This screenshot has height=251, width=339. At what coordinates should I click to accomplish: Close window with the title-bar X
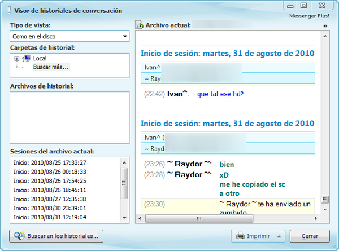322,6
